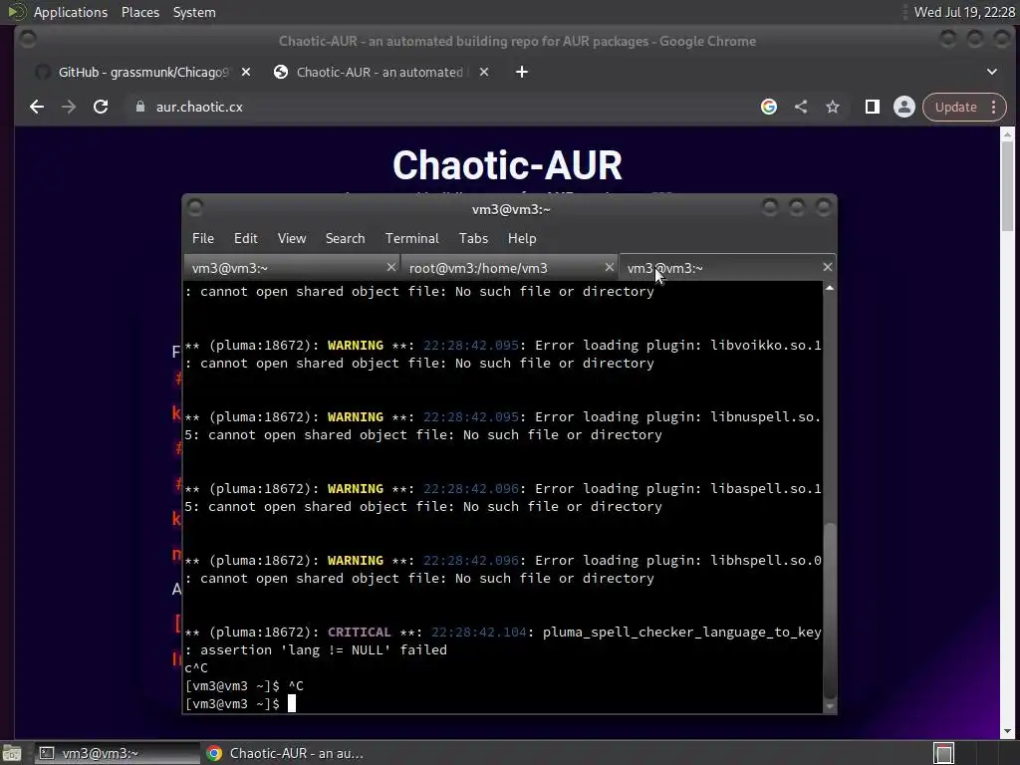1020x765 pixels.
Task: Open the Applications panel menu
Action: [x=71, y=12]
